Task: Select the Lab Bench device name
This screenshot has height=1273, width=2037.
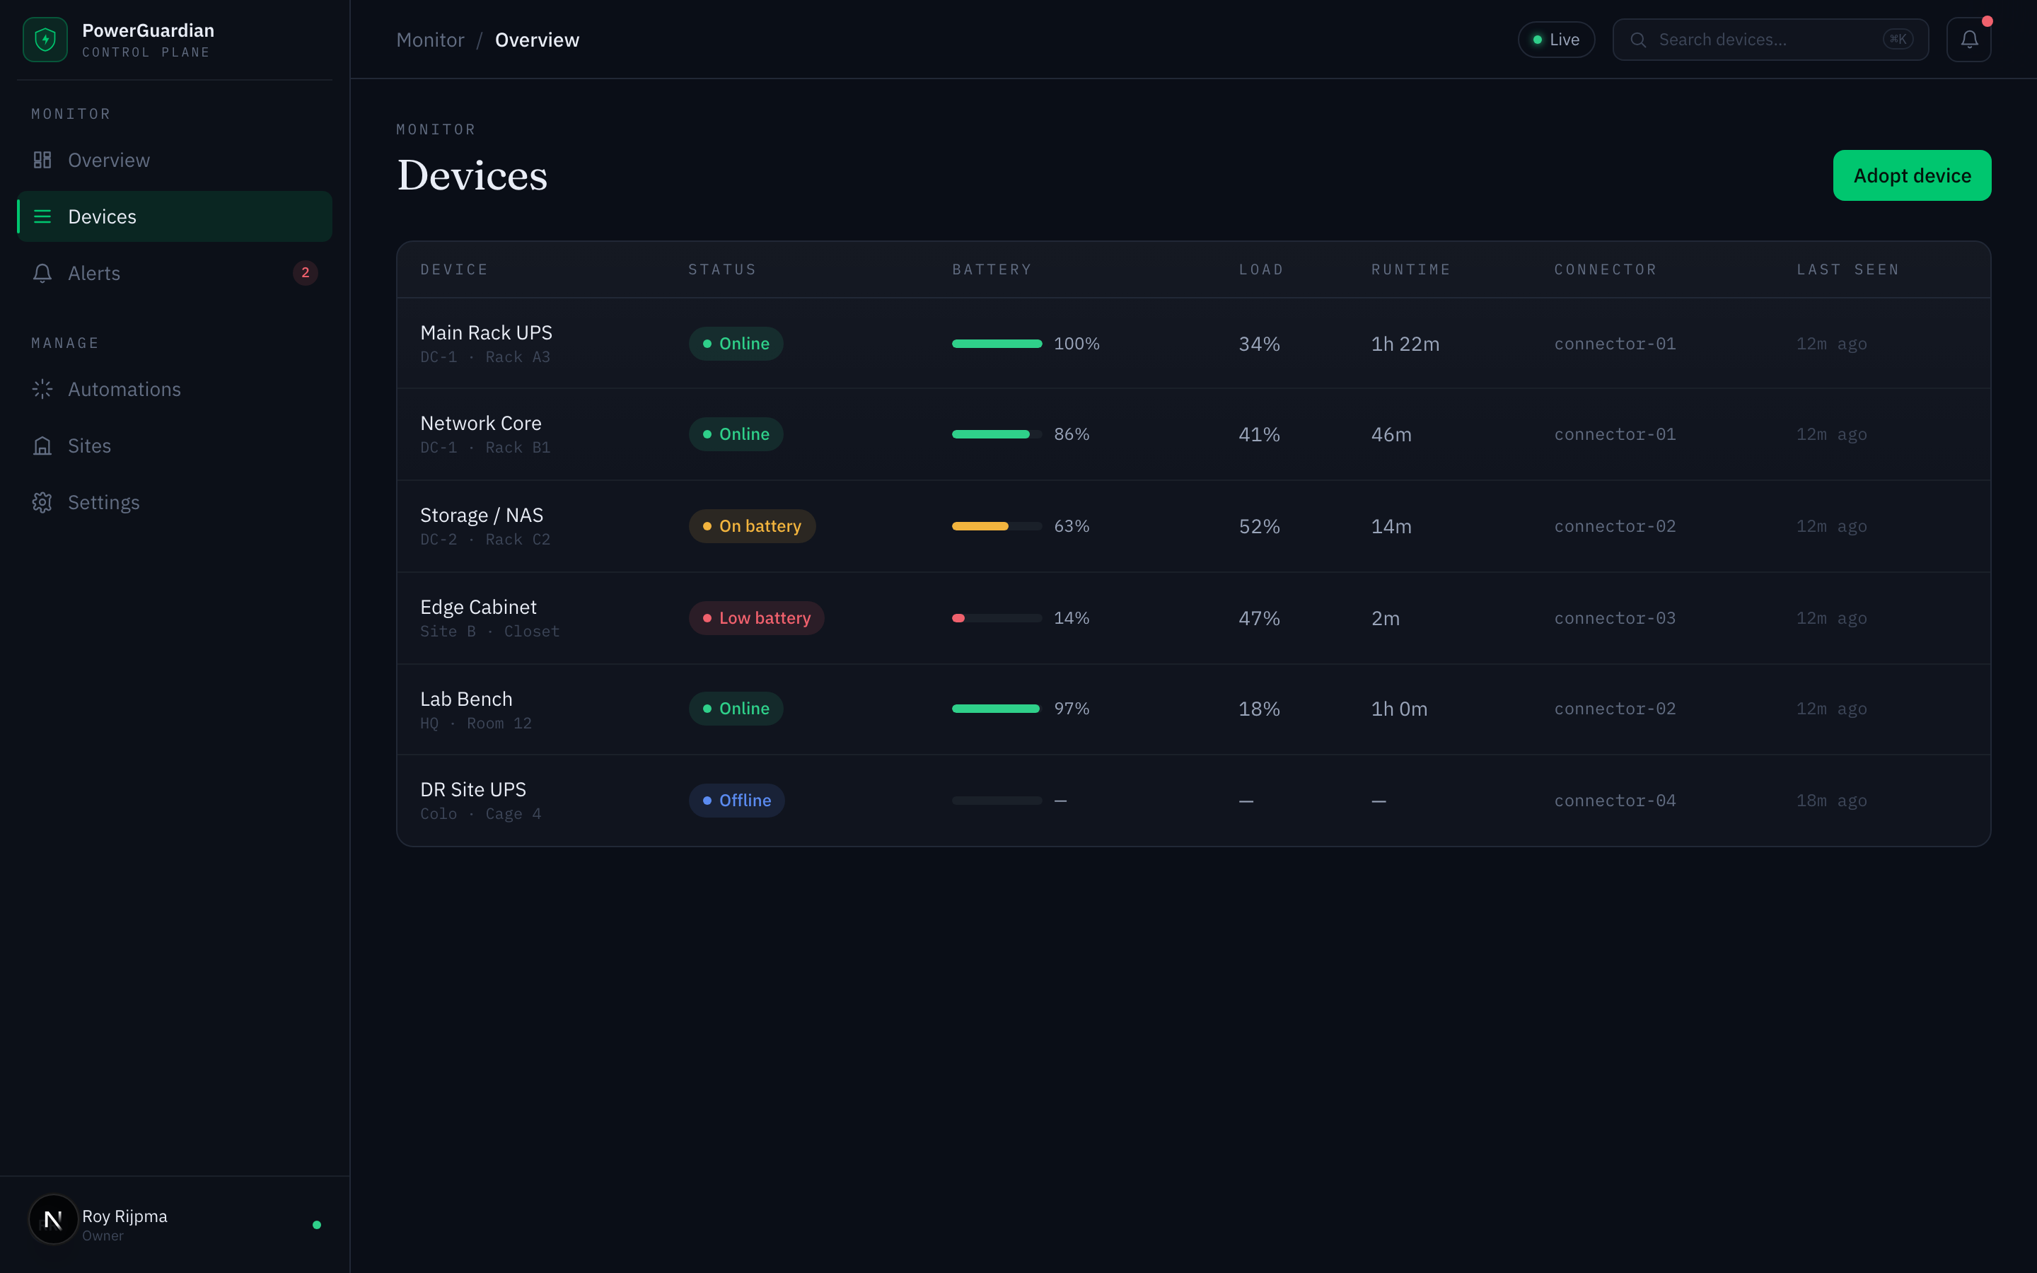Action: [466, 699]
